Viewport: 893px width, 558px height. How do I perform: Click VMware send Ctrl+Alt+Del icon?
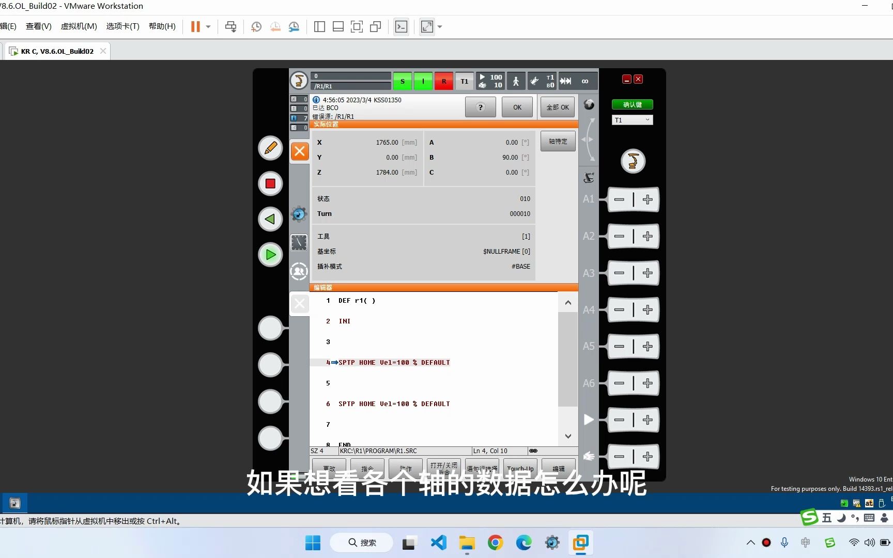pyautogui.click(x=231, y=26)
